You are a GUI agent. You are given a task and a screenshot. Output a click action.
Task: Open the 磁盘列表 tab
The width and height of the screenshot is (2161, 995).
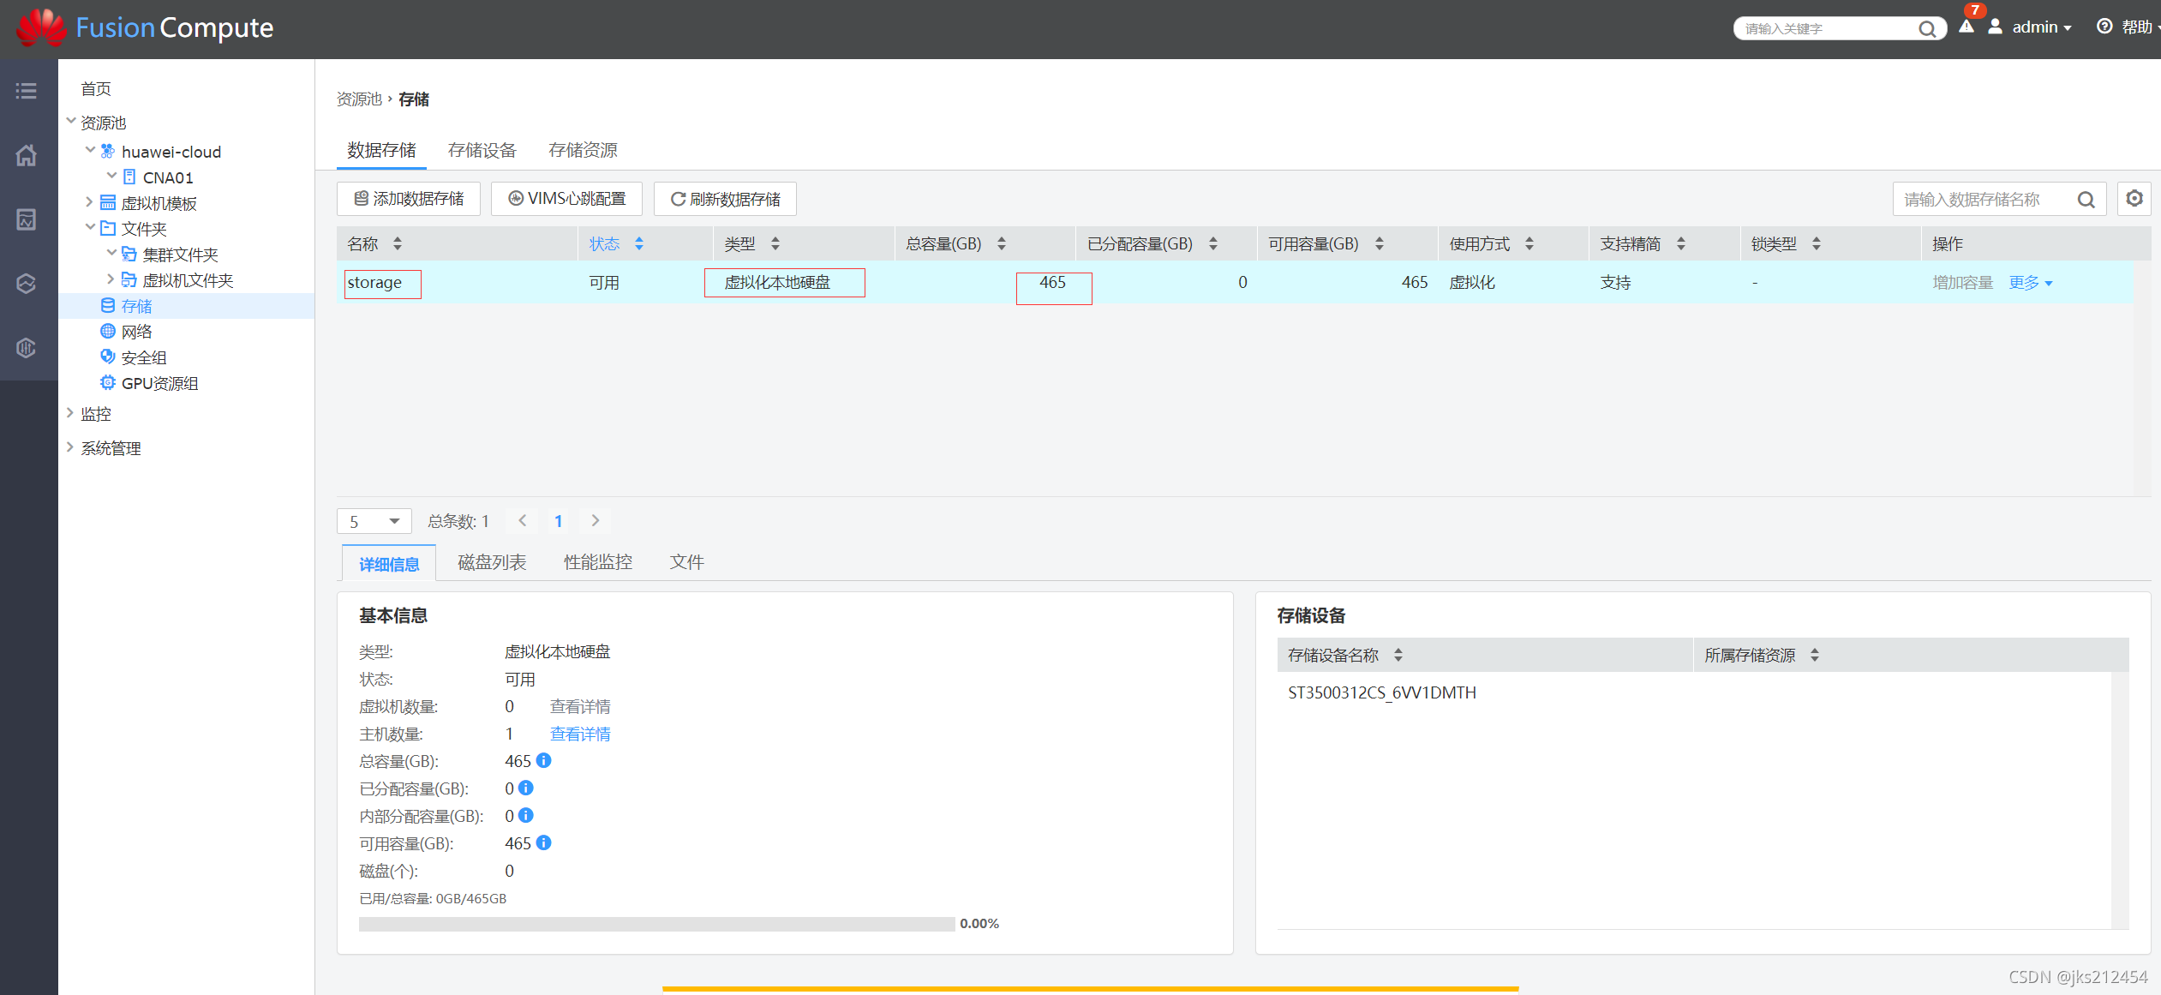tap(492, 562)
